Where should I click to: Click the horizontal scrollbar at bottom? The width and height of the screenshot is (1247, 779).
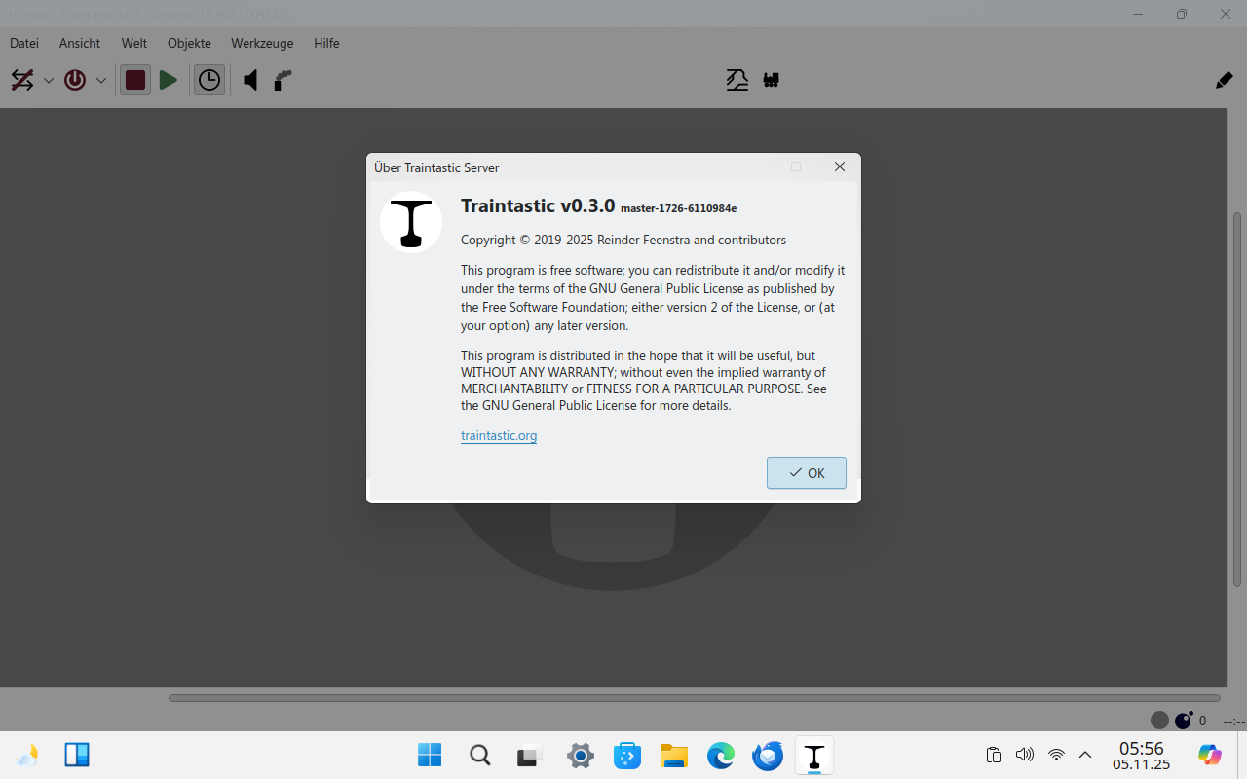point(694,698)
